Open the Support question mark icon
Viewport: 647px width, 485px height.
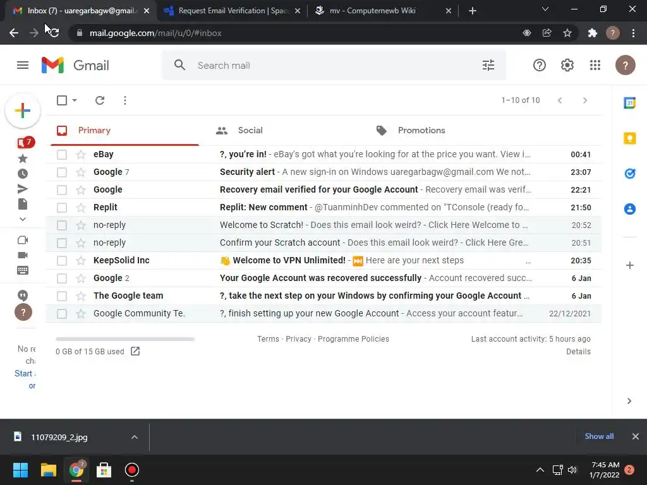[x=540, y=65]
